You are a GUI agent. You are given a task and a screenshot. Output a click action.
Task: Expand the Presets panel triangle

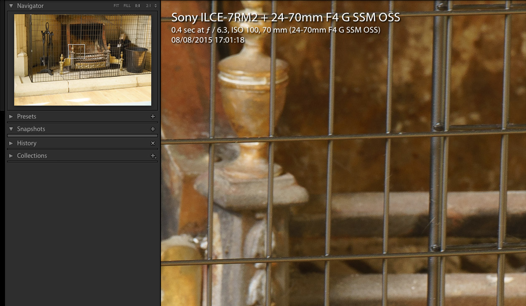point(11,116)
